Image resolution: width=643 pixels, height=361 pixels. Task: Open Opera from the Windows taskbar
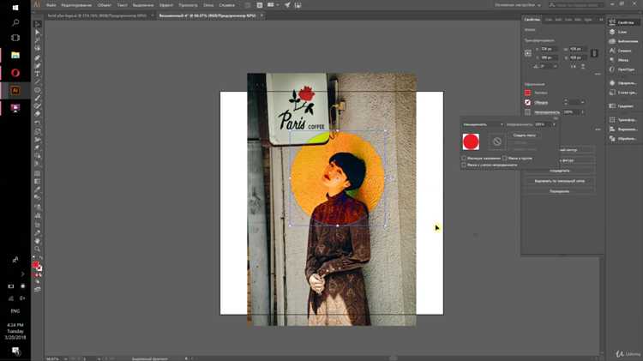click(x=15, y=73)
